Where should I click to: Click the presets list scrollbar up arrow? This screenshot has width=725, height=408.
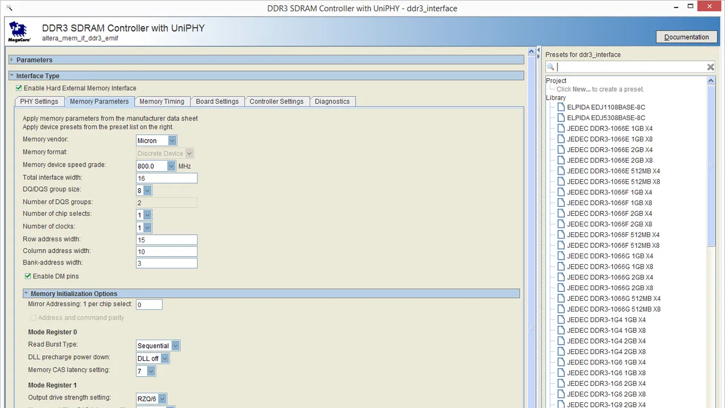[711, 81]
